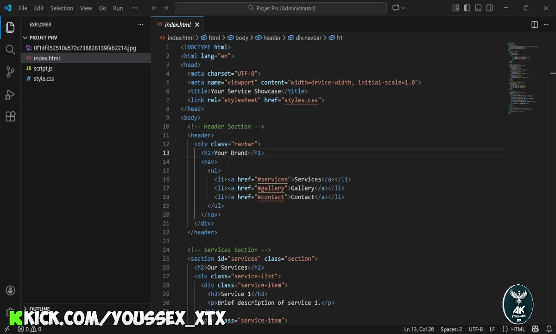
Task: Open the Edit menu
Action: (39, 8)
